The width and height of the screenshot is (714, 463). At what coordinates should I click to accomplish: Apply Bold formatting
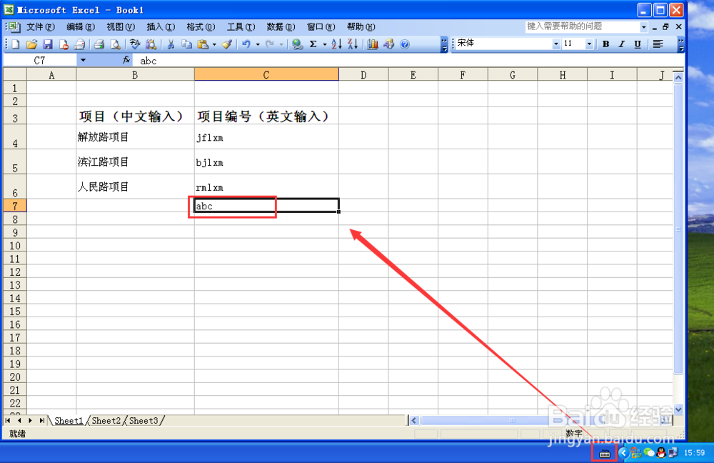click(x=605, y=44)
